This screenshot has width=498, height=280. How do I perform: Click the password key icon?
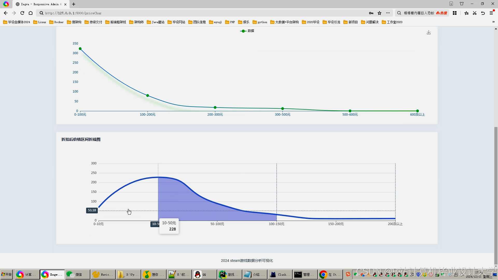[x=371, y=13]
